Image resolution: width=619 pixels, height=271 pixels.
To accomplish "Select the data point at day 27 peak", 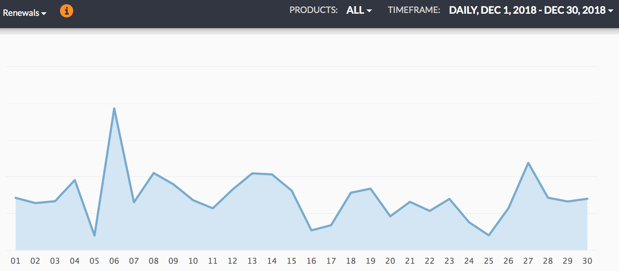I will click(x=528, y=163).
